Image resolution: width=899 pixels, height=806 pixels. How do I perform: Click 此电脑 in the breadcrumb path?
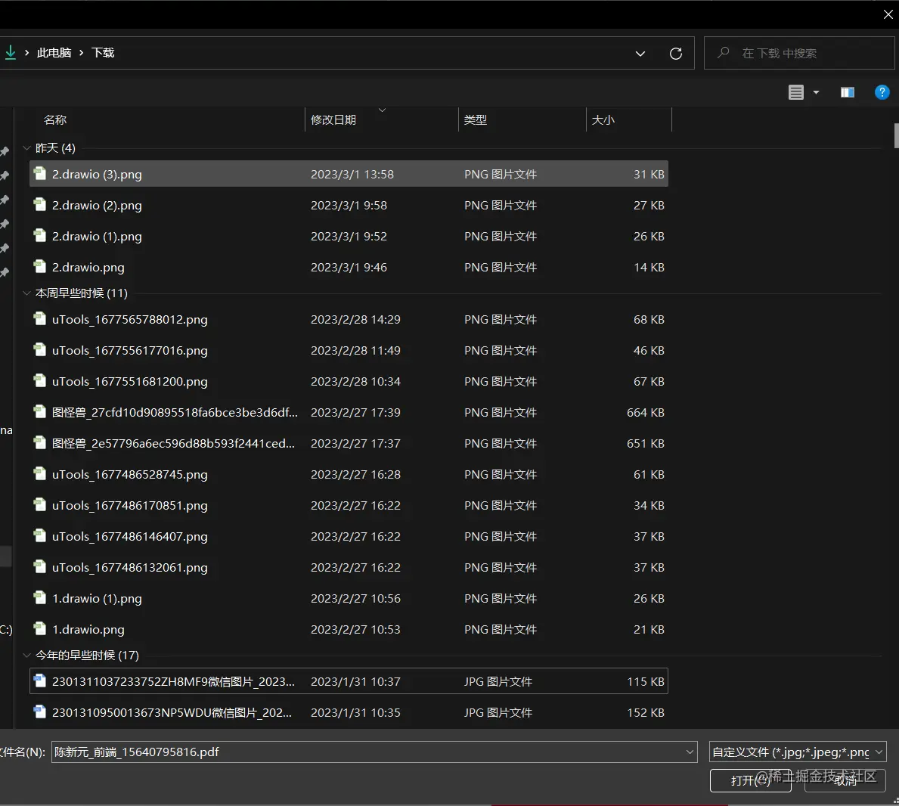[x=54, y=53]
